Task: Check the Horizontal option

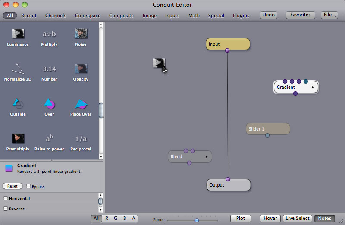Action: pos(6,199)
